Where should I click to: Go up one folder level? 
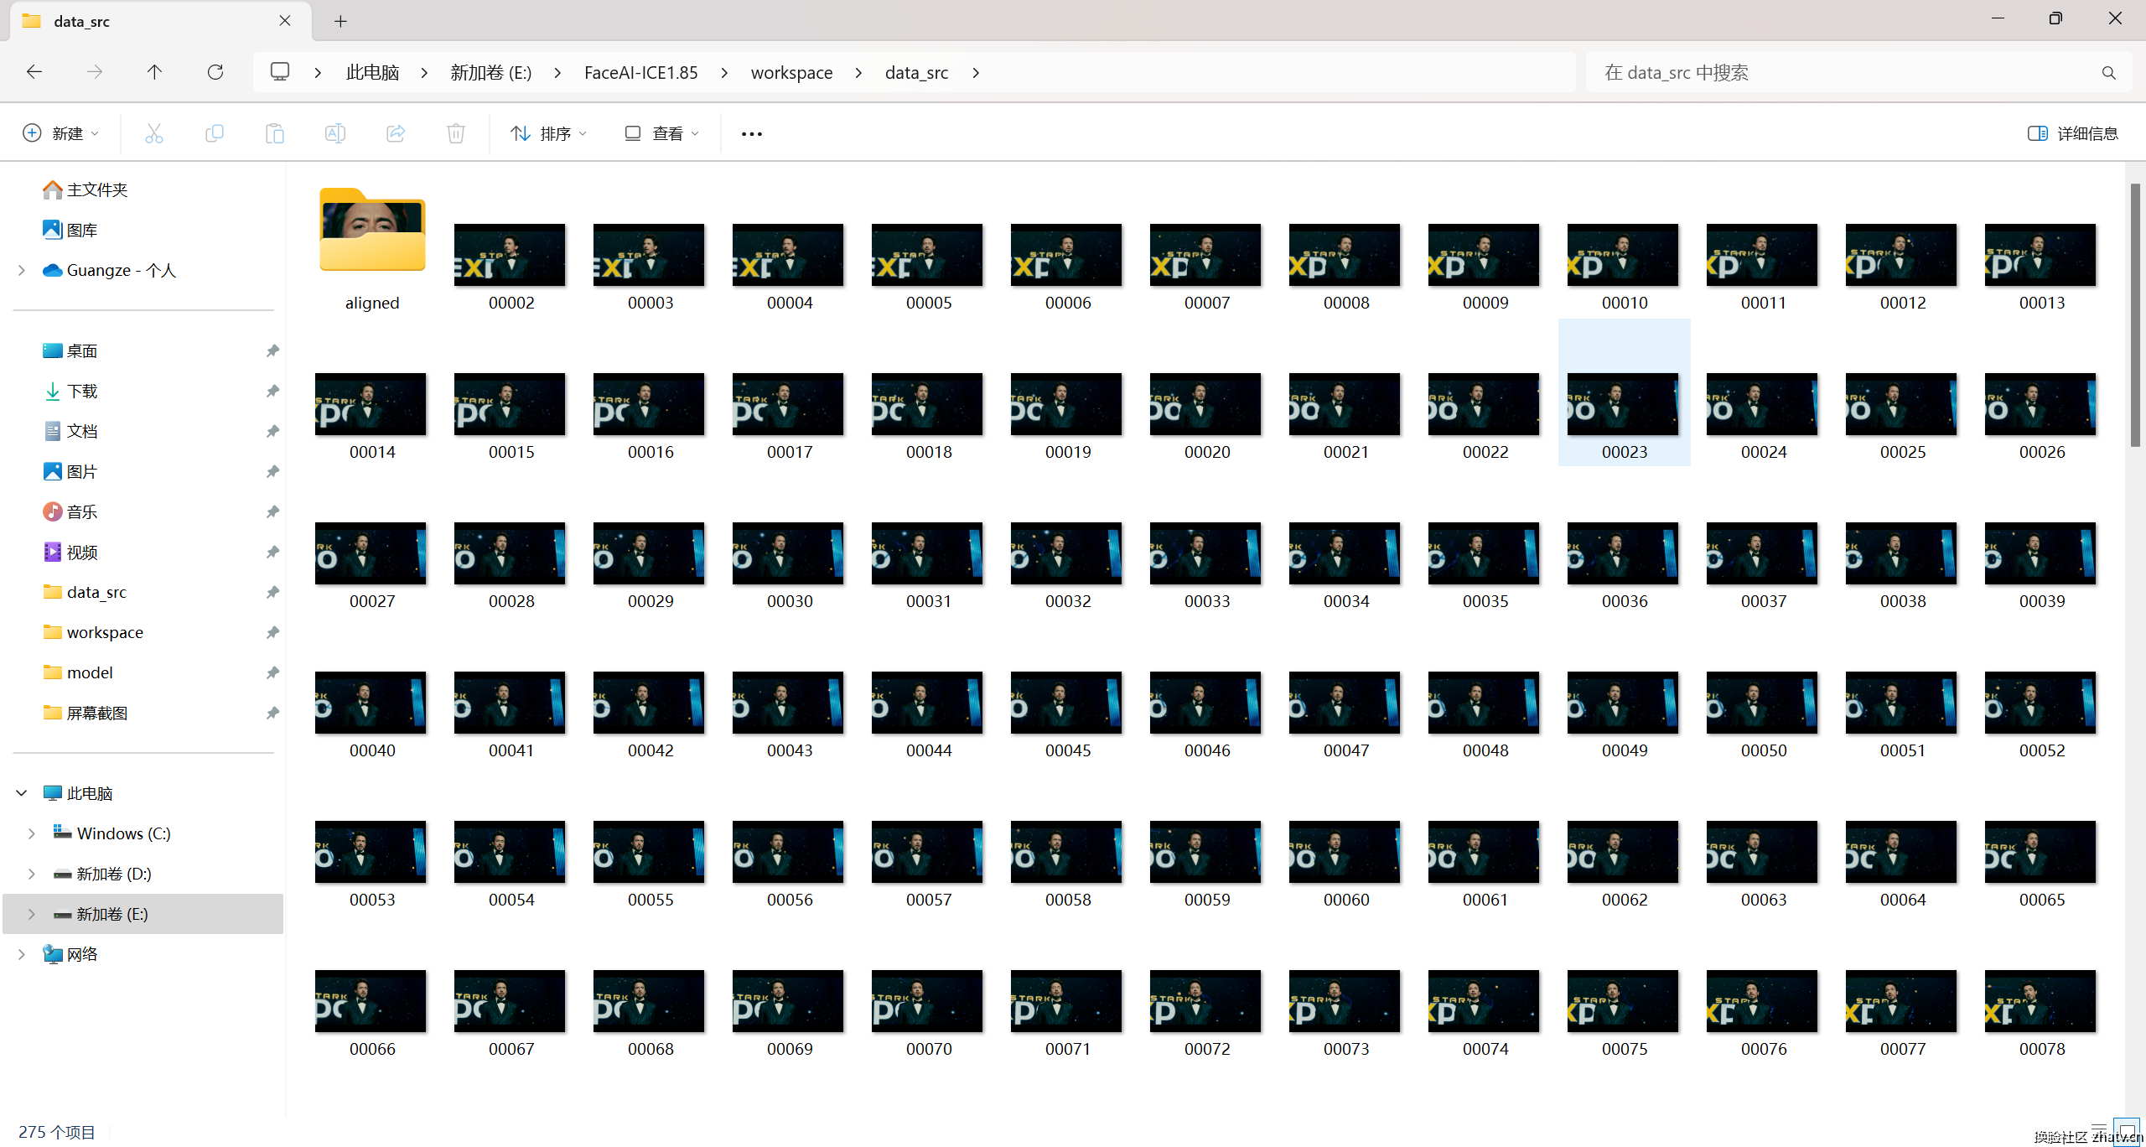click(154, 72)
